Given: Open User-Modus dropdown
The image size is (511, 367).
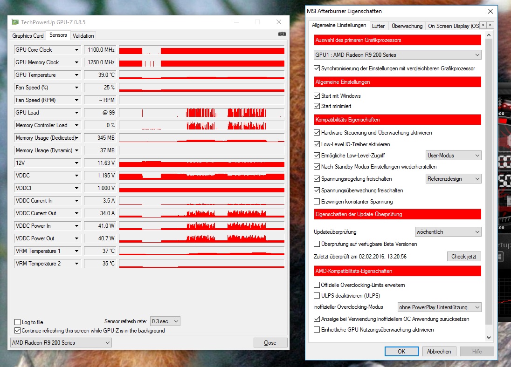Looking at the screenshot, I should (x=453, y=156).
